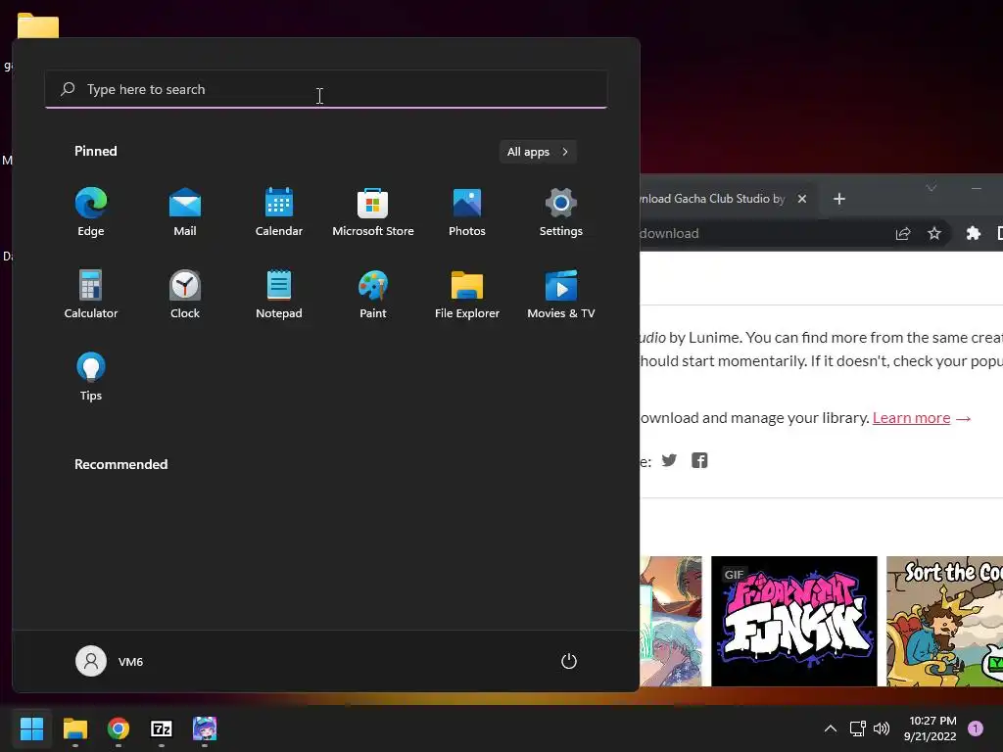
Task: Open network status in system tray
Action: point(857,728)
